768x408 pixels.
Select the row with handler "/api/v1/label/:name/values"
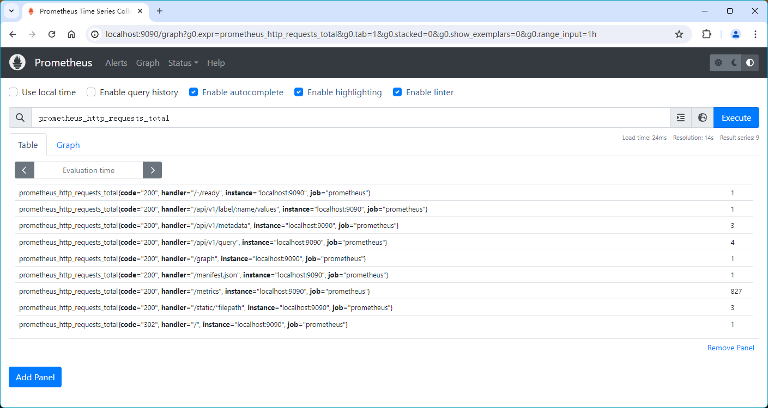[x=384, y=209]
